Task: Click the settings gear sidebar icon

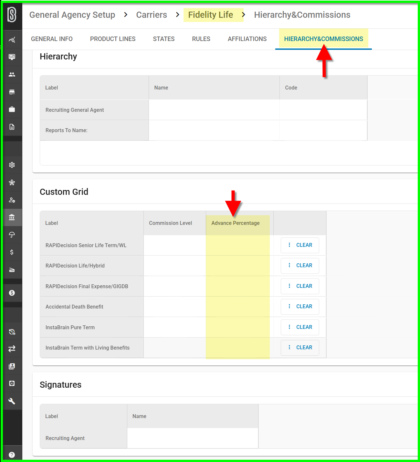Action: 12,165
